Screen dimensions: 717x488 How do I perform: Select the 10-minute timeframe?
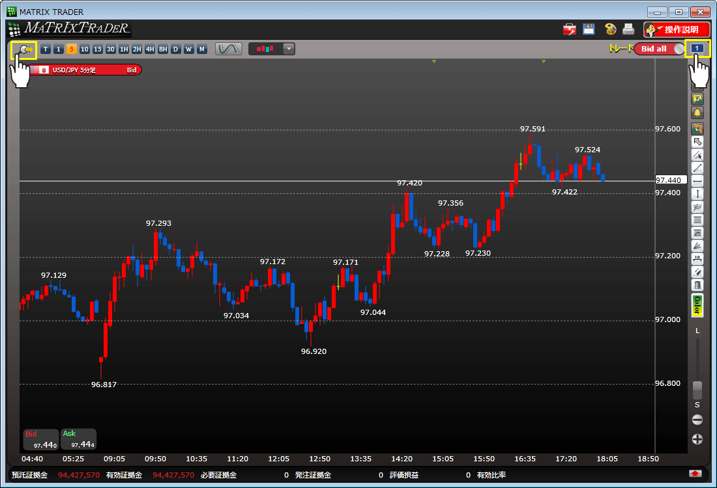coord(85,49)
